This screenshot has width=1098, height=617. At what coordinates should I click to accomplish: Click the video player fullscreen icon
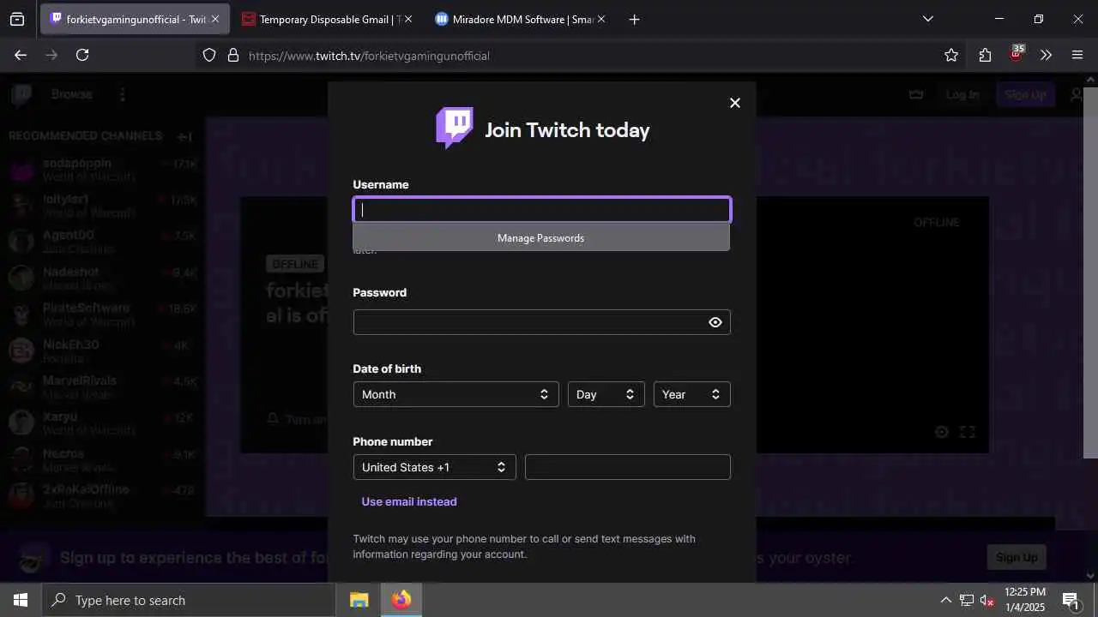(x=967, y=432)
